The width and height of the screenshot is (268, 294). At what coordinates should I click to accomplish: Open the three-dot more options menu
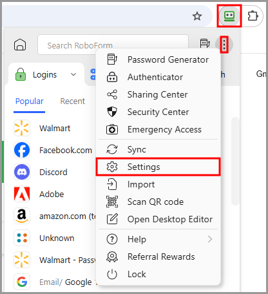[x=224, y=45]
